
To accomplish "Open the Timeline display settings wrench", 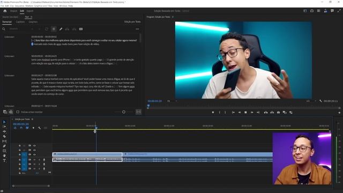I will coord(39,128).
